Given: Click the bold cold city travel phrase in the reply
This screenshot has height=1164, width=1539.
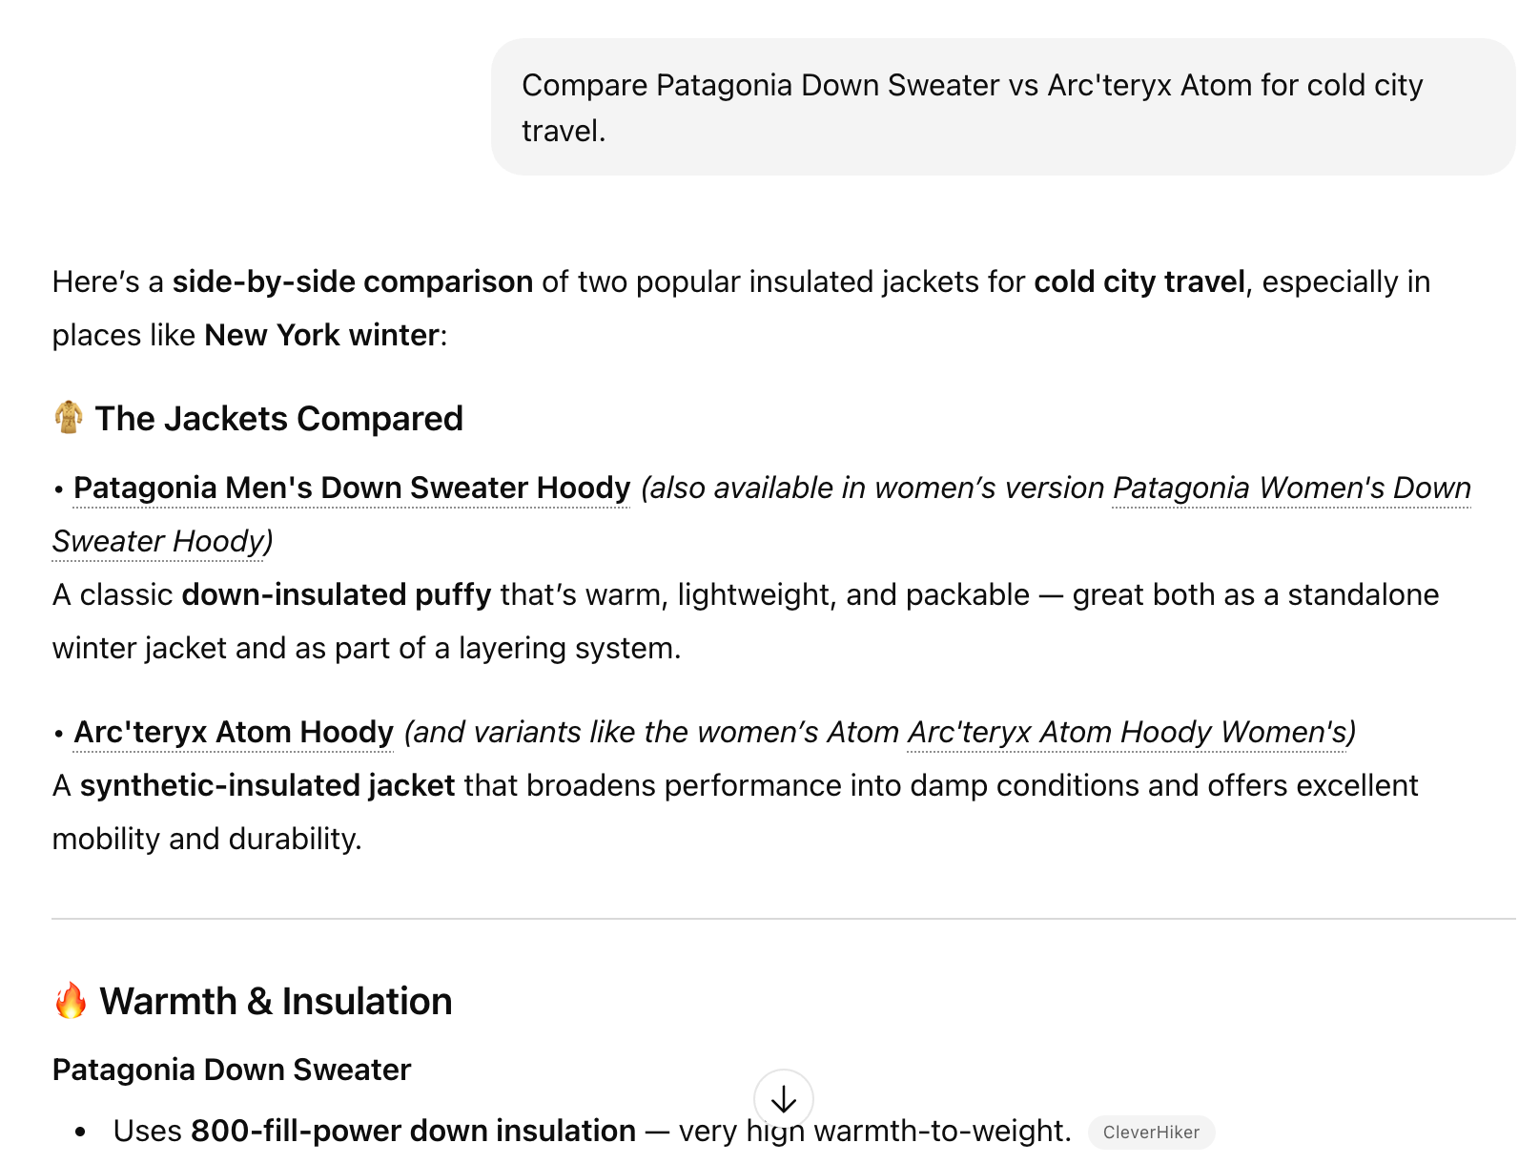Looking at the screenshot, I should click(x=1139, y=282).
